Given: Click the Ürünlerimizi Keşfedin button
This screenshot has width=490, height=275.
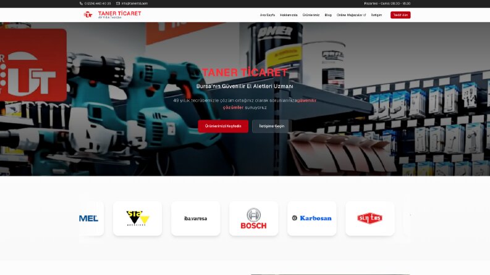Looking at the screenshot, I should 223,126.
